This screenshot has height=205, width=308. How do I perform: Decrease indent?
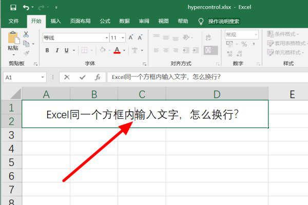click(186, 50)
